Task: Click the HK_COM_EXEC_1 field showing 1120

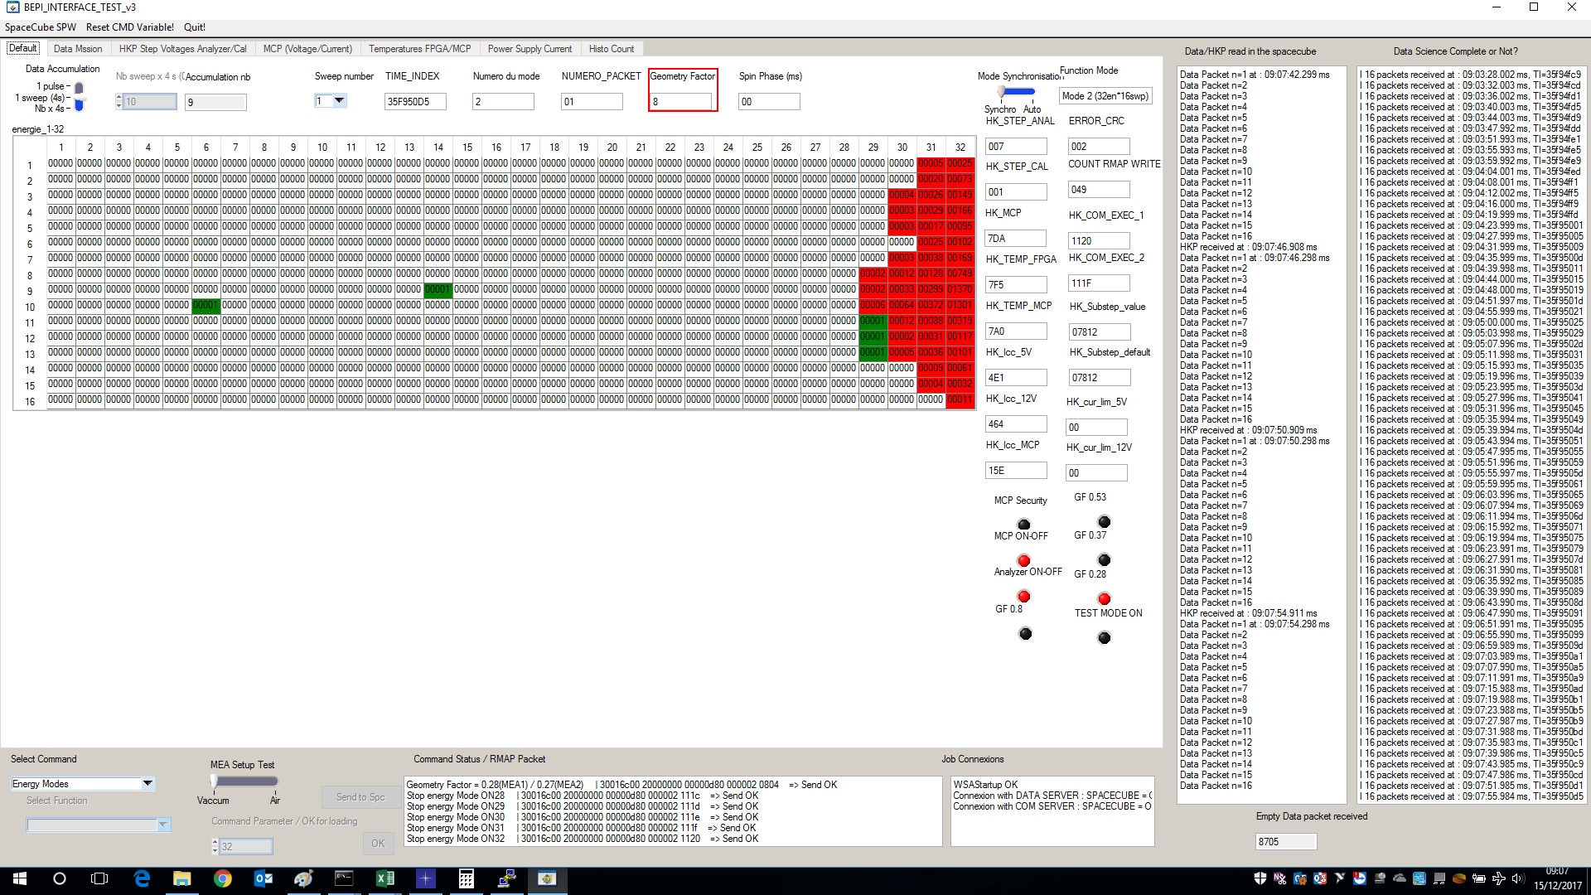Action: pyautogui.click(x=1099, y=241)
